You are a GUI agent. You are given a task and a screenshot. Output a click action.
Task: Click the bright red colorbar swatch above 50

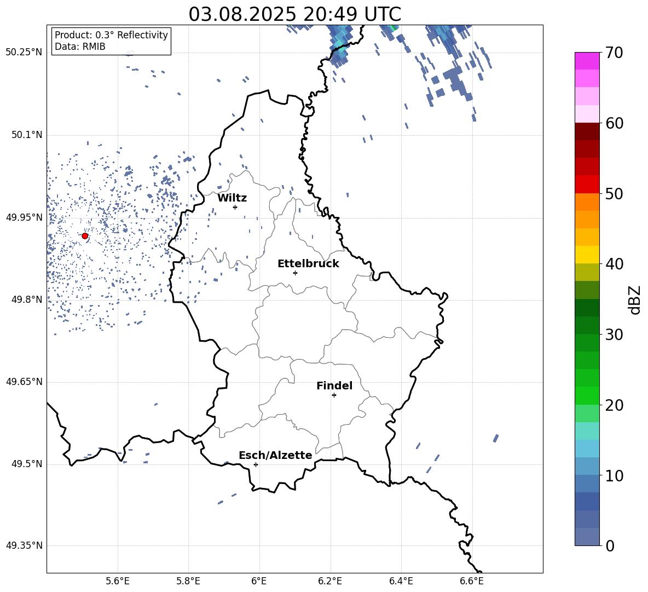pos(587,185)
